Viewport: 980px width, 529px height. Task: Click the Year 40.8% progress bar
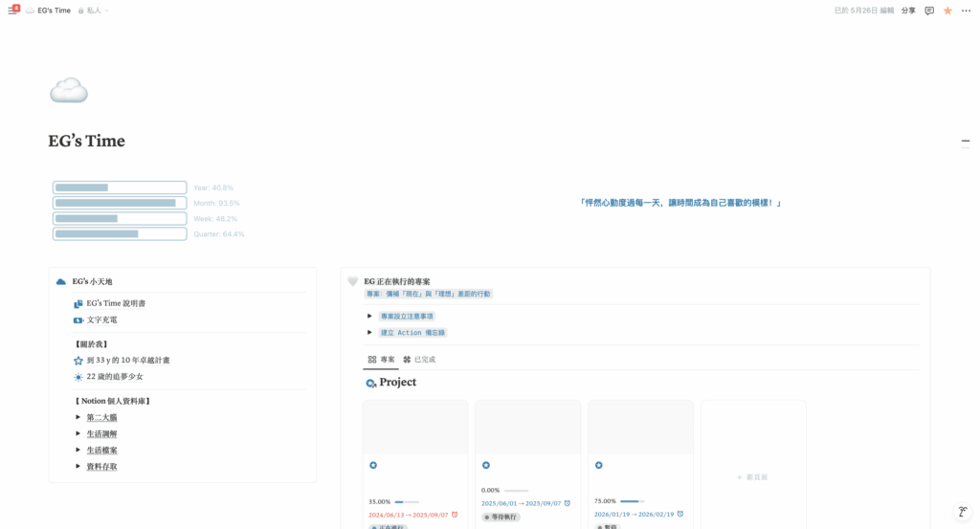point(120,187)
